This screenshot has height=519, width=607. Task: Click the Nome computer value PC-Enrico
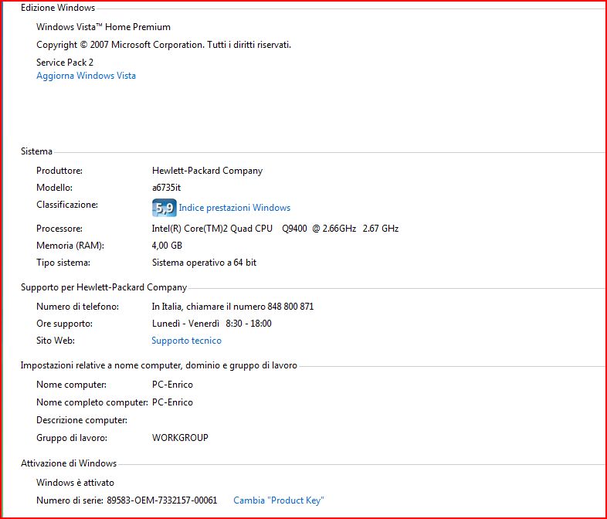(x=173, y=385)
